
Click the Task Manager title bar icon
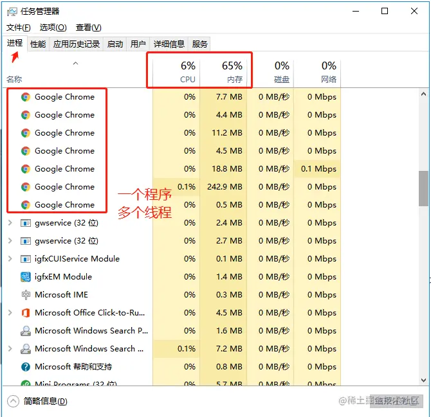[x=12, y=12]
